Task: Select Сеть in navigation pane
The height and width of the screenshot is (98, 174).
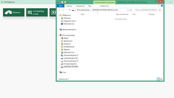Action: [x=64, y=72]
